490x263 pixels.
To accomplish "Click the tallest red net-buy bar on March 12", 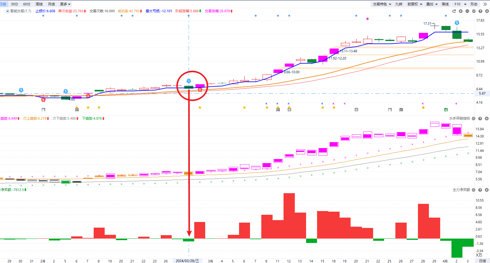I will (x=289, y=216).
